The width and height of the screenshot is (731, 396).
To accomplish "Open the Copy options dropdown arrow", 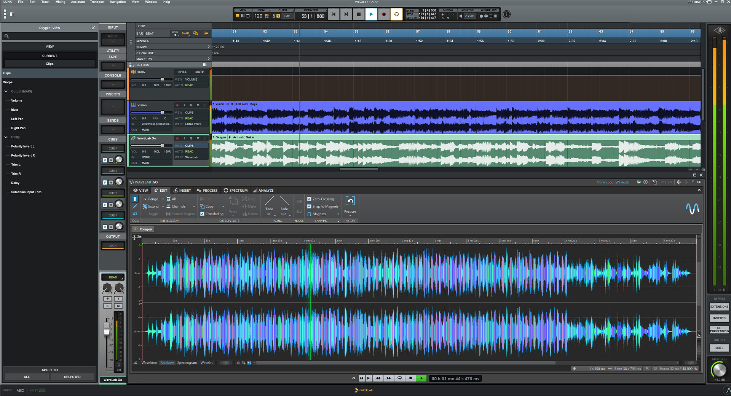I will pyautogui.click(x=223, y=207).
